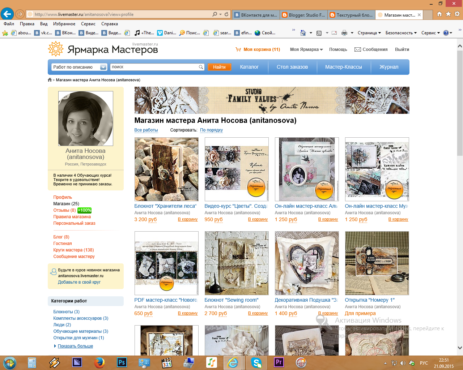Click the volume tray icon
This screenshot has height=370, width=463.
tap(403, 363)
